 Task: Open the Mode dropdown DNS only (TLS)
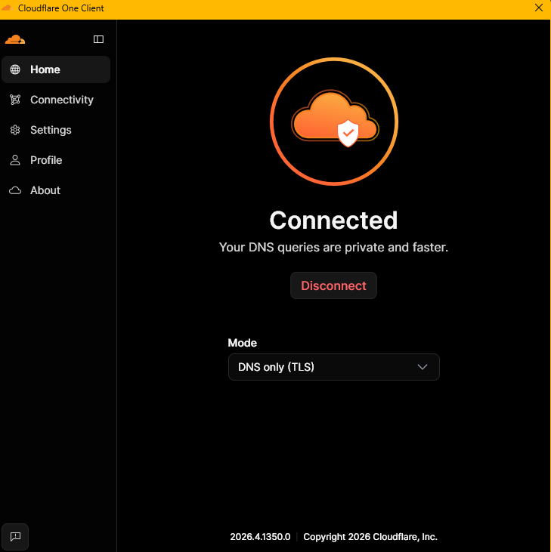(x=334, y=367)
